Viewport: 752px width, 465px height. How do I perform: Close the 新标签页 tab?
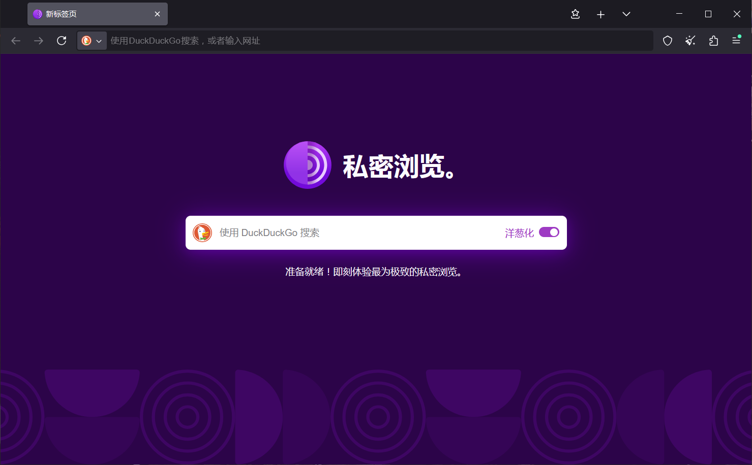tap(157, 14)
